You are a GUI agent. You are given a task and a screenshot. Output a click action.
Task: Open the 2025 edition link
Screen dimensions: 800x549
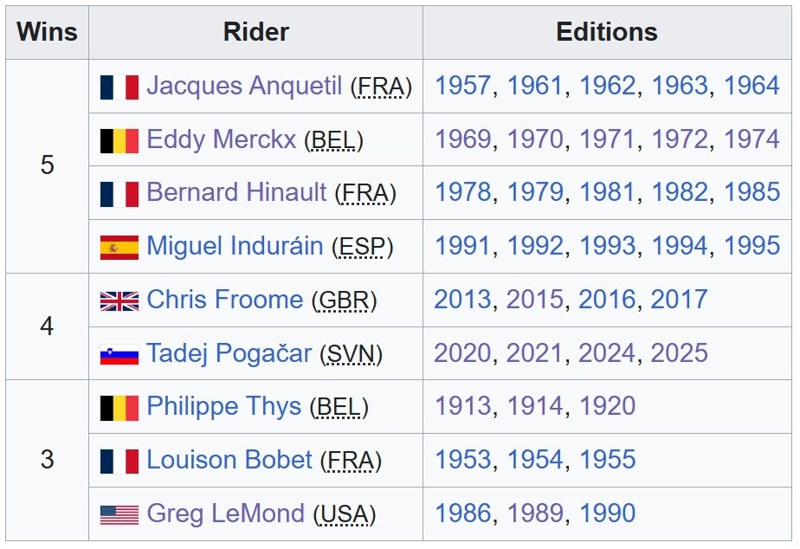click(679, 353)
